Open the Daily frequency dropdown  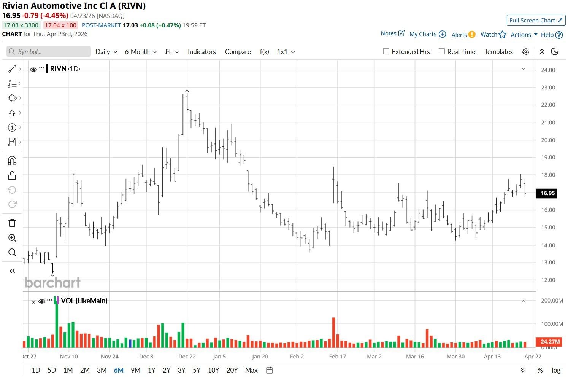click(x=106, y=52)
